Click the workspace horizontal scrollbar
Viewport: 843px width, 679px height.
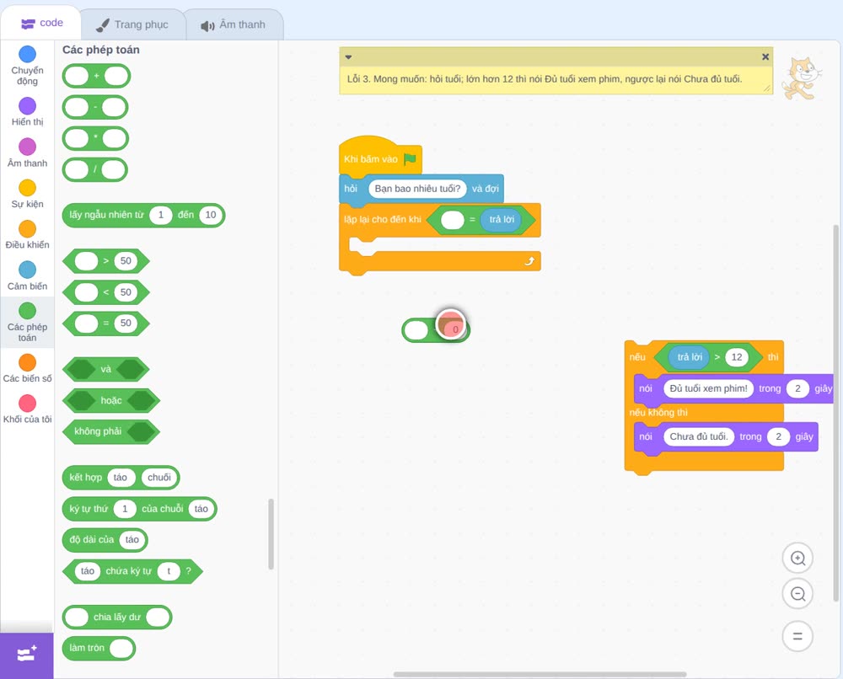[x=540, y=674]
